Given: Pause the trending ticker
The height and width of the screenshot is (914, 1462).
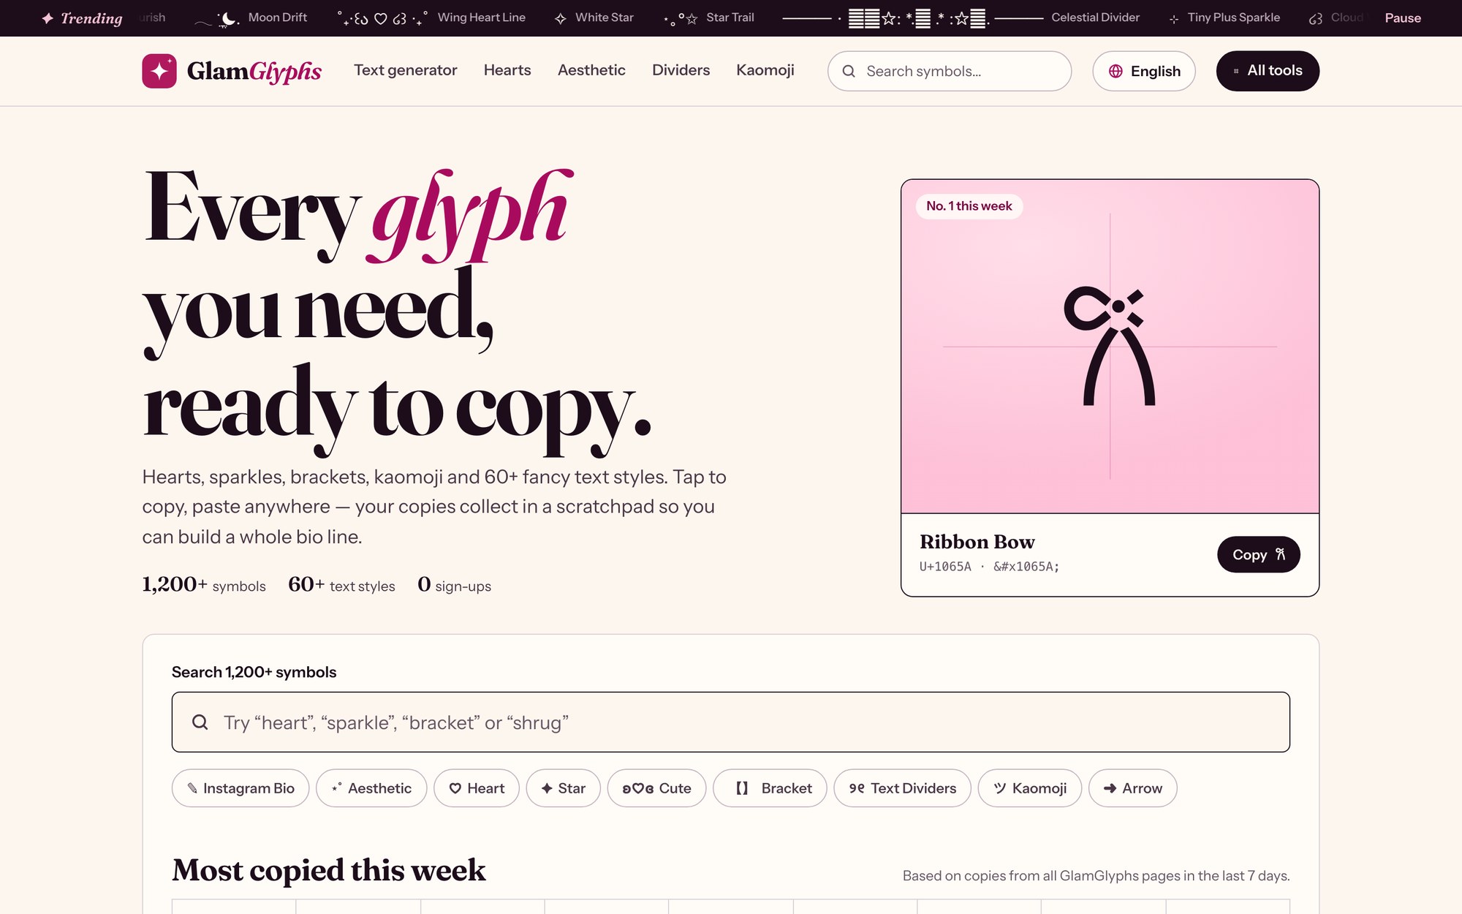Looking at the screenshot, I should pyautogui.click(x=1403, y=18).
